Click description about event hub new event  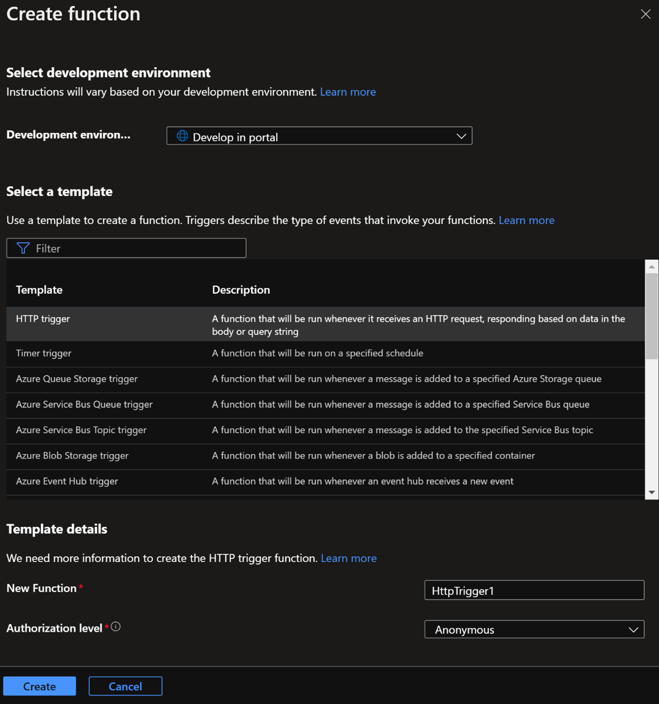tap(363, 481)
